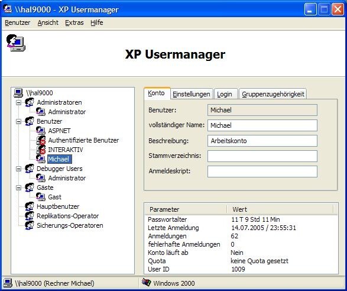The height and width of the screenshot is (291, 347).
Task: Select Gast label under Gäste
Action: pos(54,197)
